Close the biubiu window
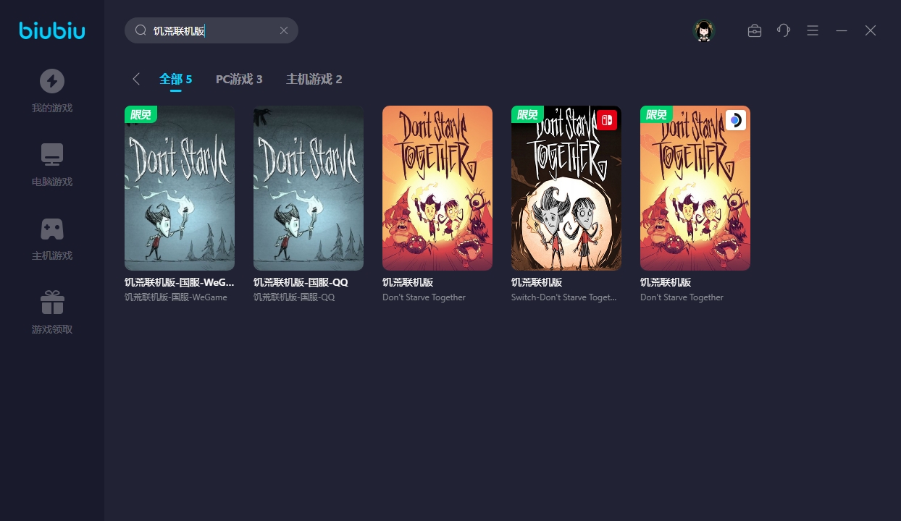The height and width of the screenshot is (521, 901). coord(871,30)
